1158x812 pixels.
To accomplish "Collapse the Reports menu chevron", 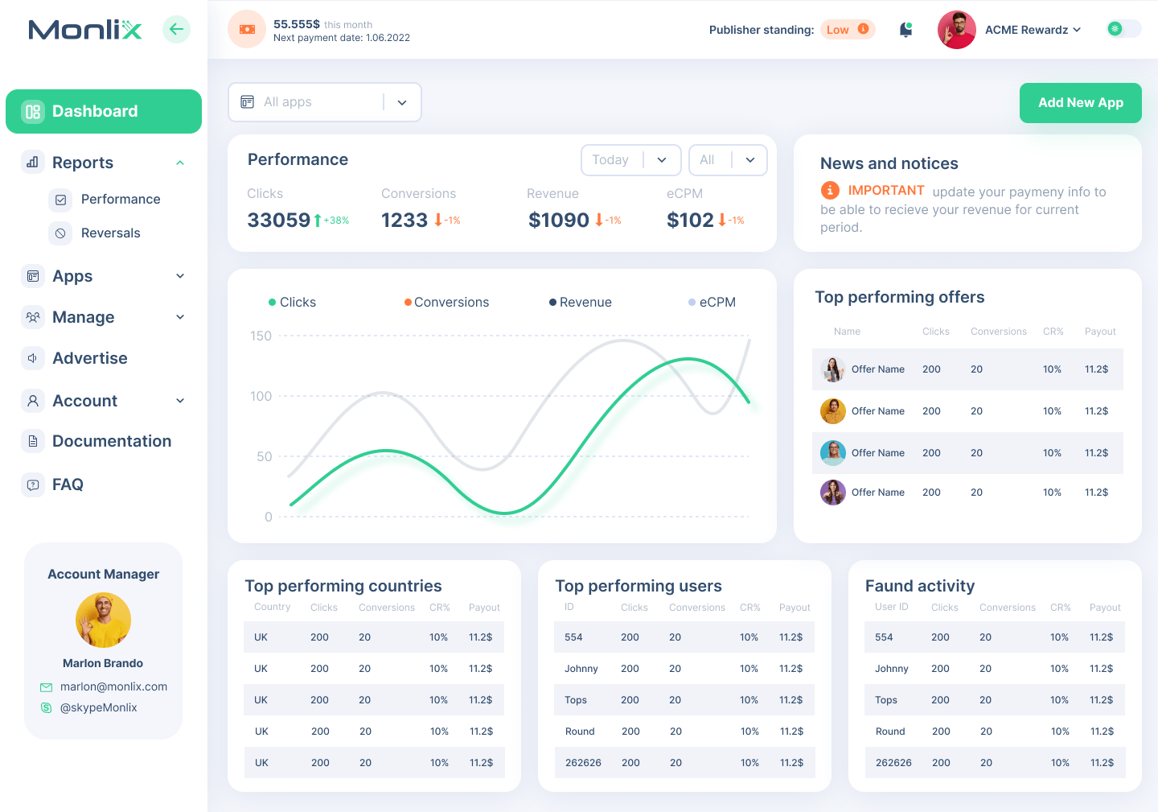I will pyautogui.click(x=180, y=163).
